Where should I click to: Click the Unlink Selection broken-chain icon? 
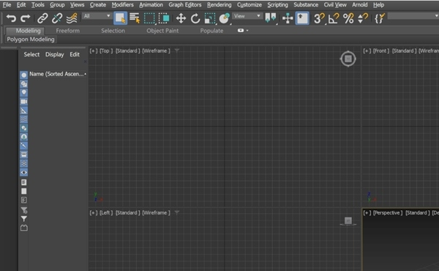(x=57, y=18)
